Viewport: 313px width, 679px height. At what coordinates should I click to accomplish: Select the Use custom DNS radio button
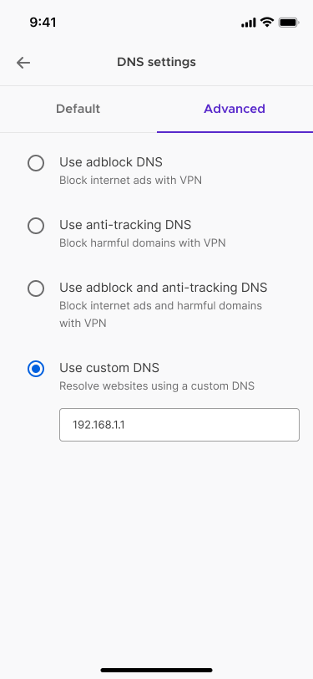click(x=36, y=369)
